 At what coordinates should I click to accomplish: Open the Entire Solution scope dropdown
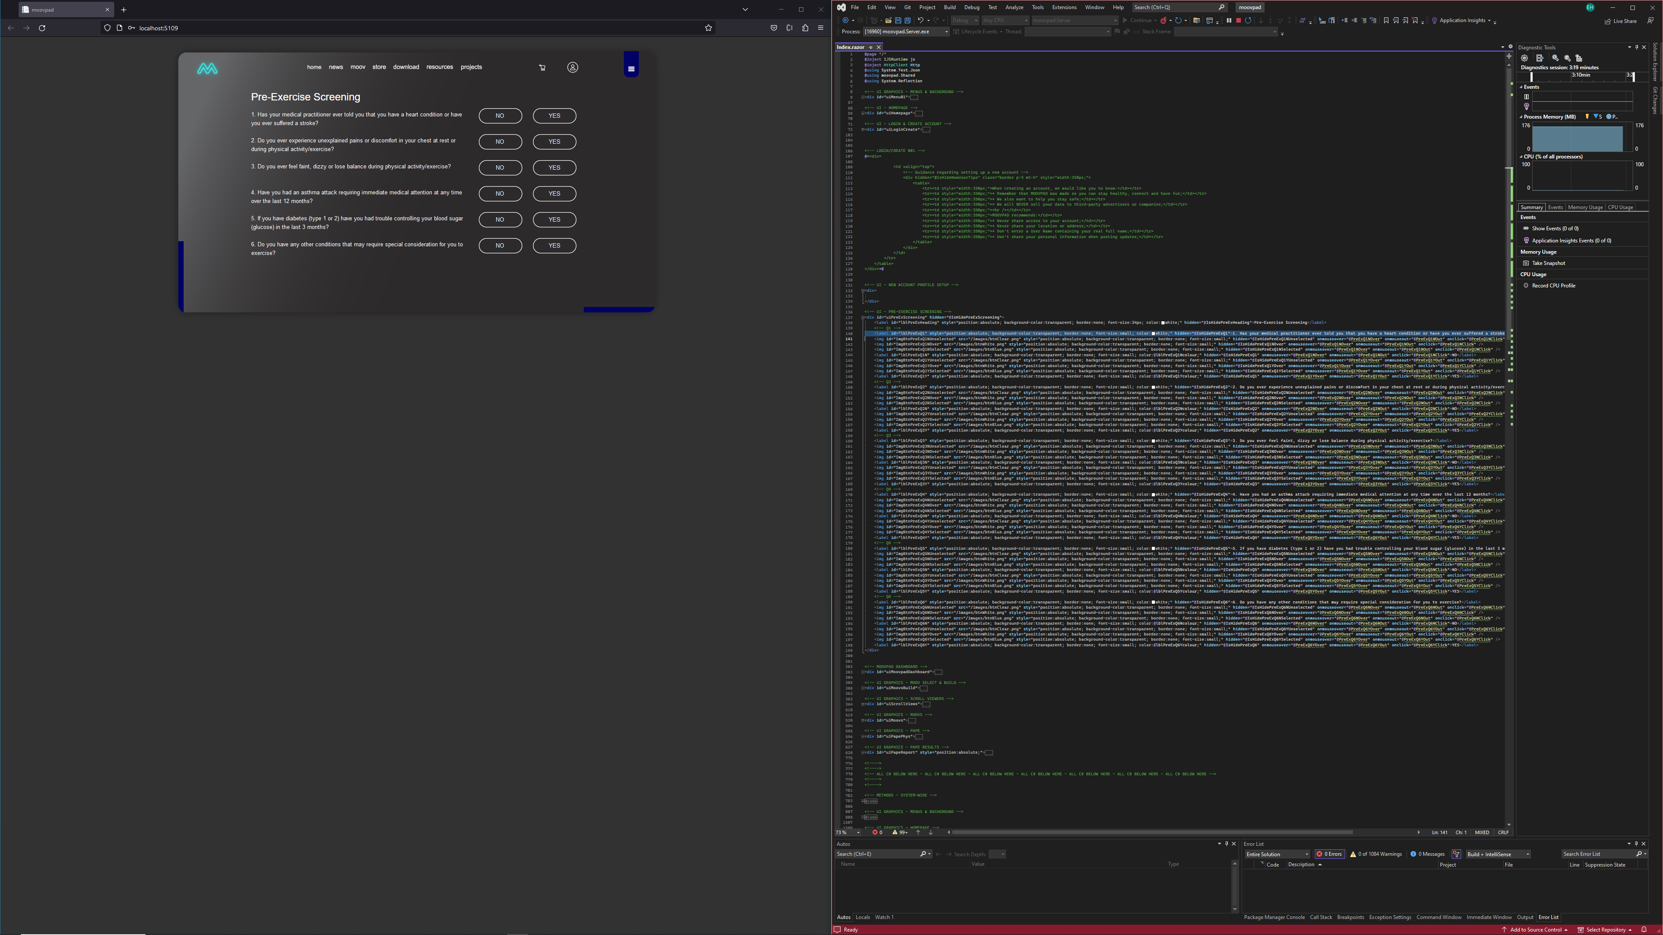(1277, 854)
